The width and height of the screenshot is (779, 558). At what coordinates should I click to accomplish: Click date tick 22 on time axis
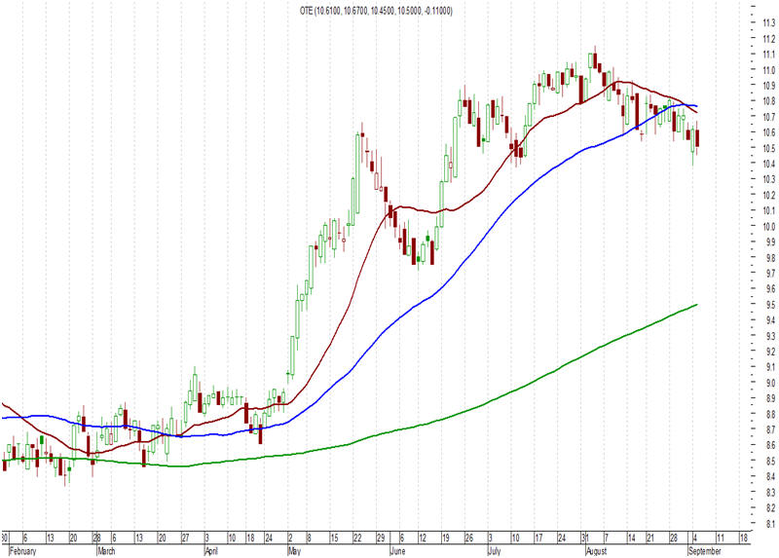[x=357, y=539]
